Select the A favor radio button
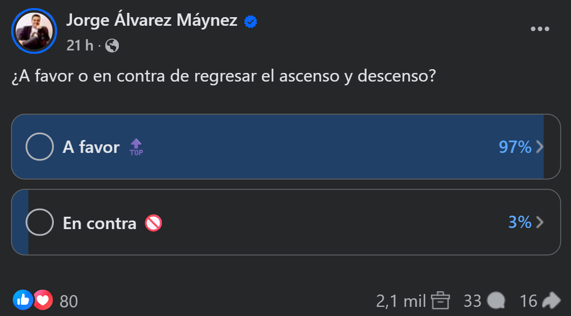This screenshot has height=316, width=571. pyautogui.click(x=40, y=147)
